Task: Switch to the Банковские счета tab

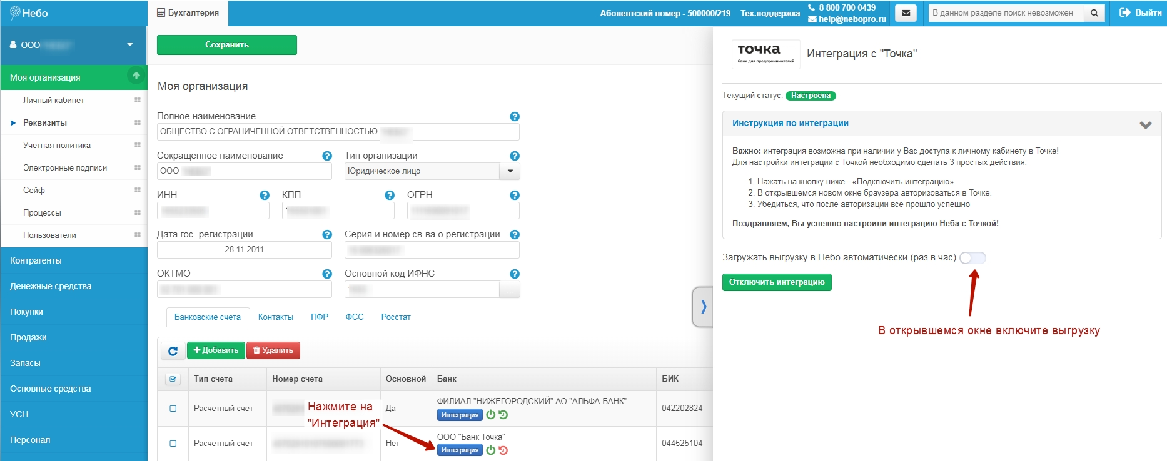Action: pyautogui.click(x=208, y=317)
